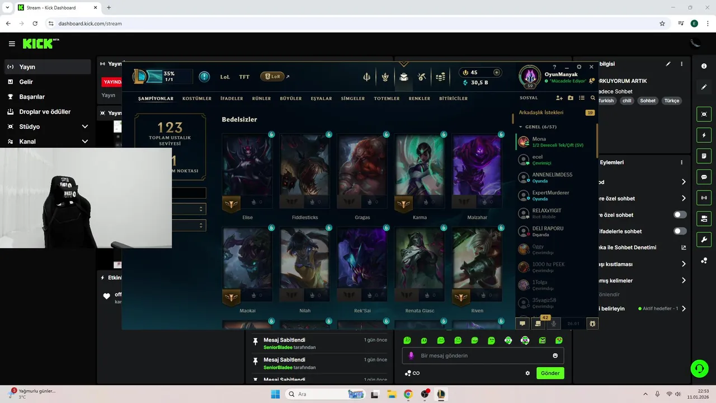This screenshot has width=716, height=403.
Task: Switch to KOSTÜMLER tab
Action: [197, 99]
